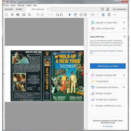Open the zoom percentage dropdown
The height and width of the screenshot is (131, 131).
[x=97, y=15]
